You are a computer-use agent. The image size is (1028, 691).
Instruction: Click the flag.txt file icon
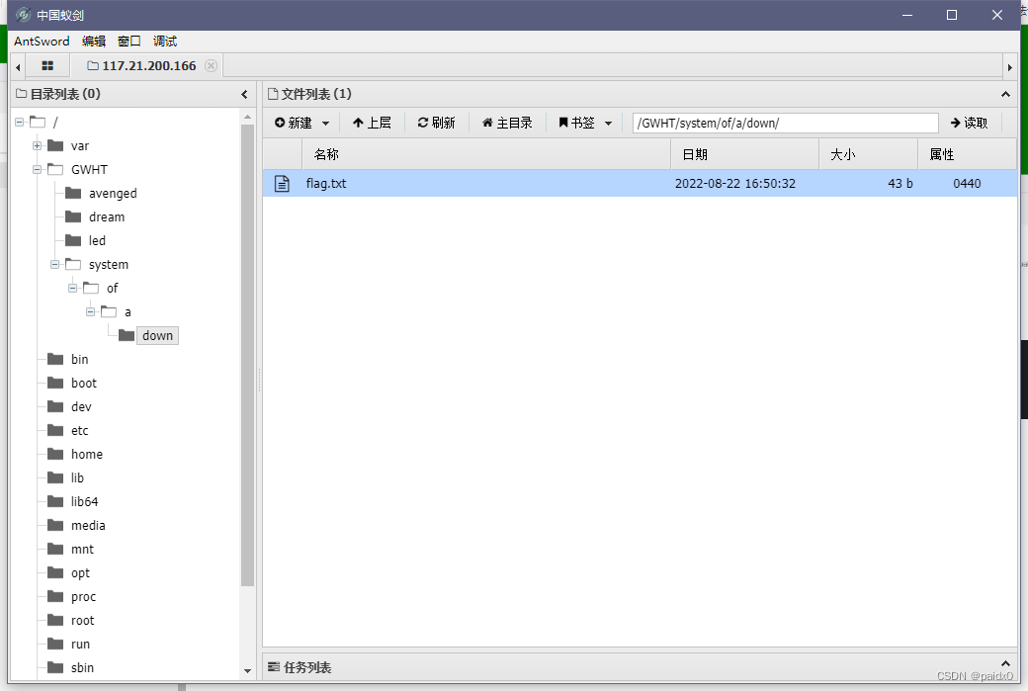point(282,184)
